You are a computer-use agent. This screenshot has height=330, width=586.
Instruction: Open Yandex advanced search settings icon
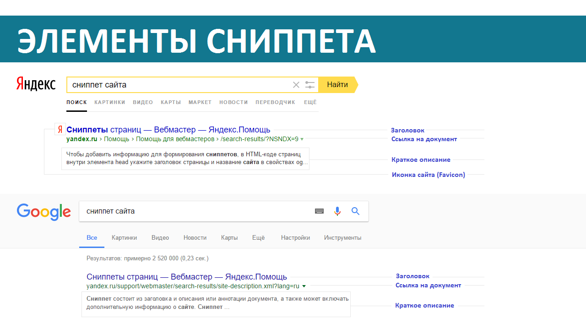310,85
